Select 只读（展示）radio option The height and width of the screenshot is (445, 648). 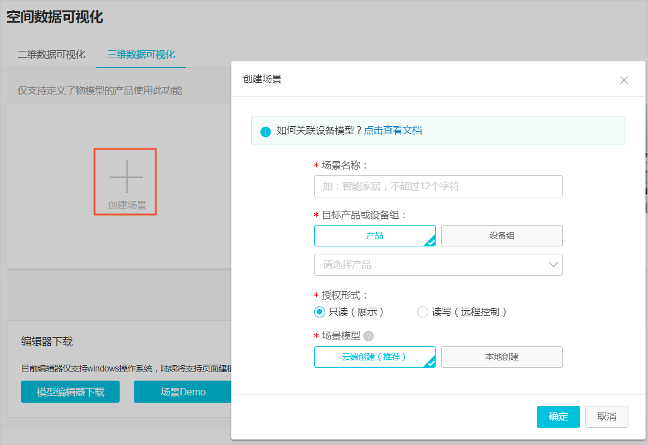tap(320, 312)
